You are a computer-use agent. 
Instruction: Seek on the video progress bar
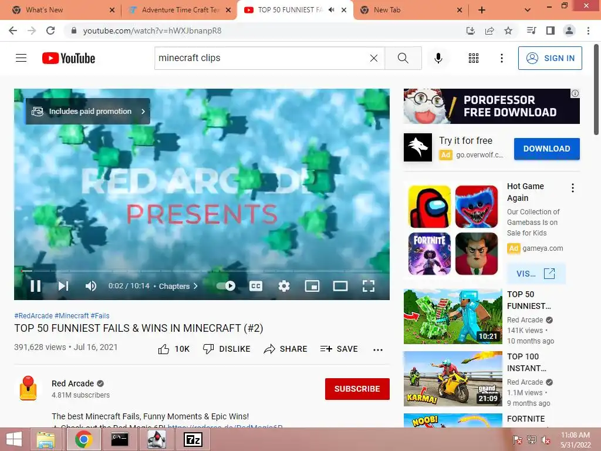(x=202, y=271)
